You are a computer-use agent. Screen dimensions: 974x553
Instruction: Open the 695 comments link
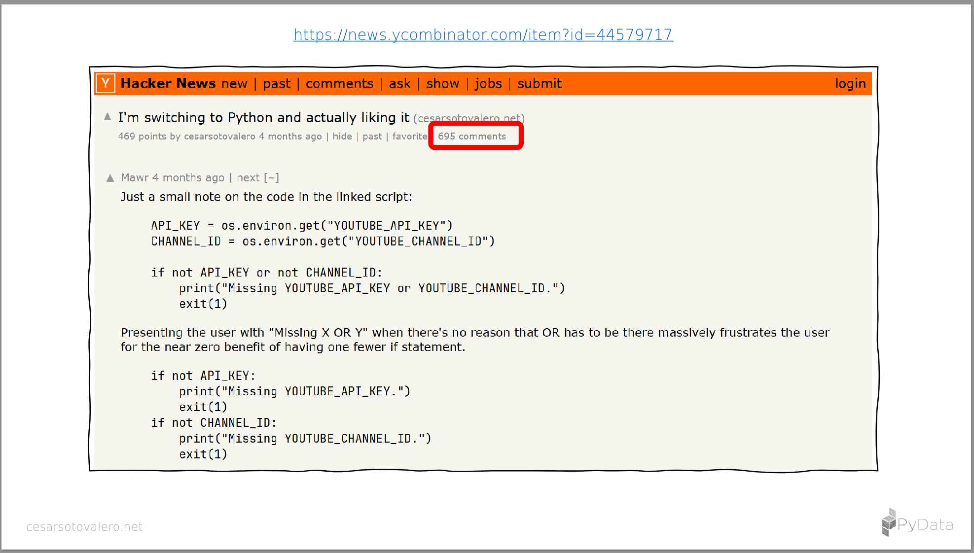pos(471,137)
